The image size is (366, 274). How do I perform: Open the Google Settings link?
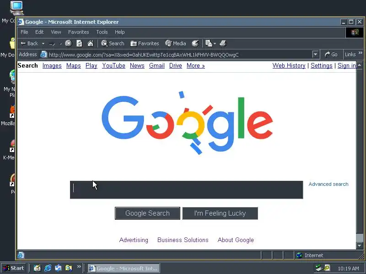322,65
